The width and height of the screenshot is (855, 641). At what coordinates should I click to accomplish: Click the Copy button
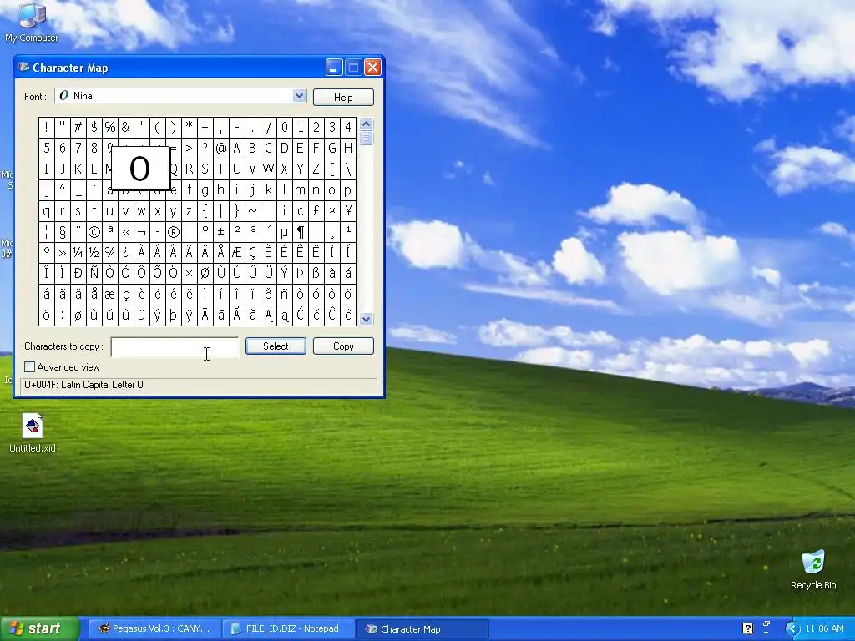tap(343, 346)
